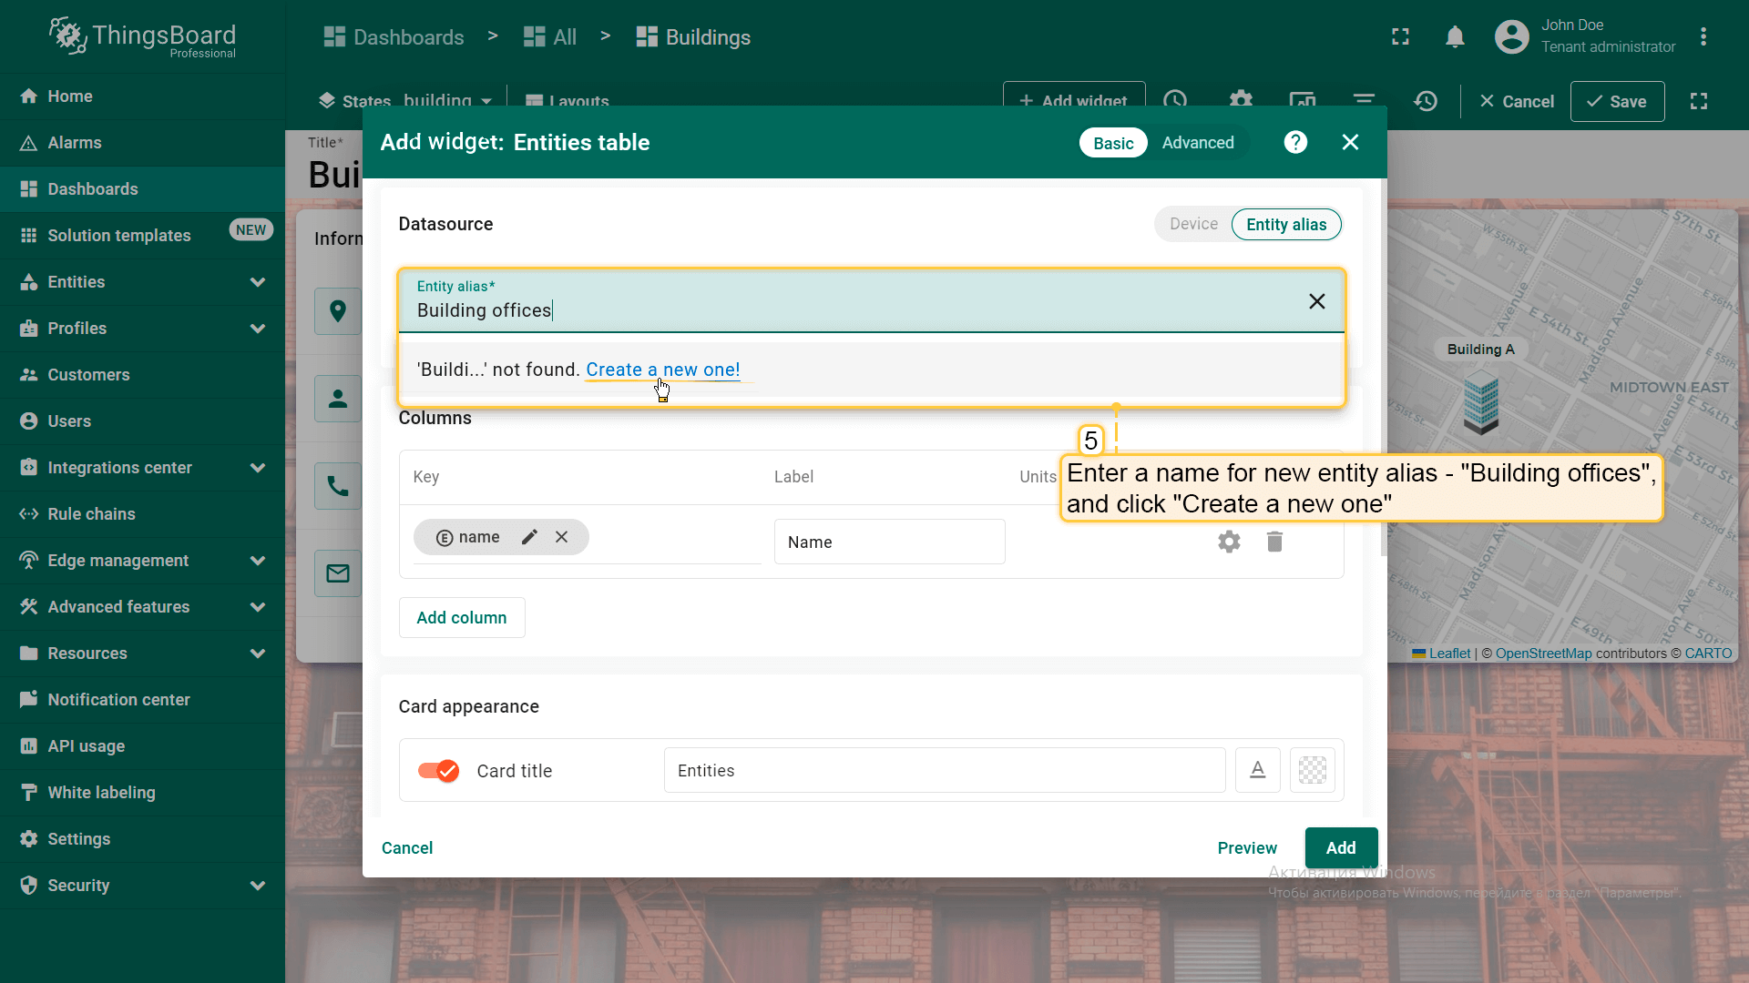The image size is (1749, 983).
Task: Click the 'Create a new one!' link
Action: pos(662,370)
